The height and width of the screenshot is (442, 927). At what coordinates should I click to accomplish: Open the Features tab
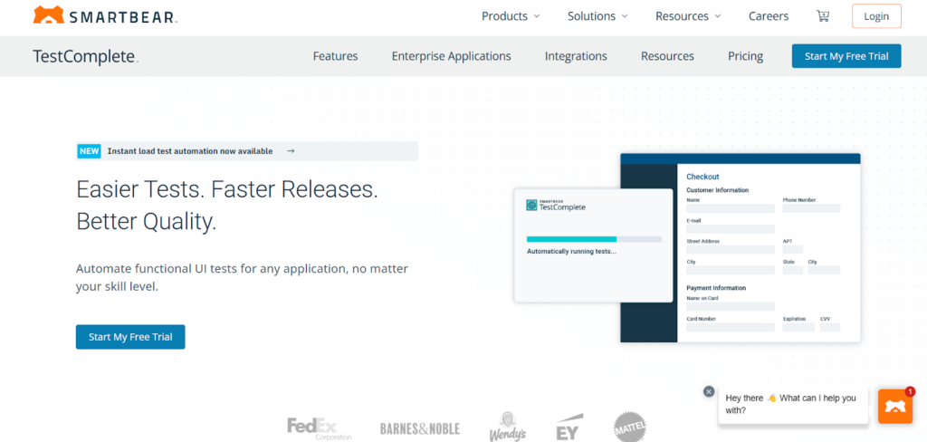pos(335,56)
